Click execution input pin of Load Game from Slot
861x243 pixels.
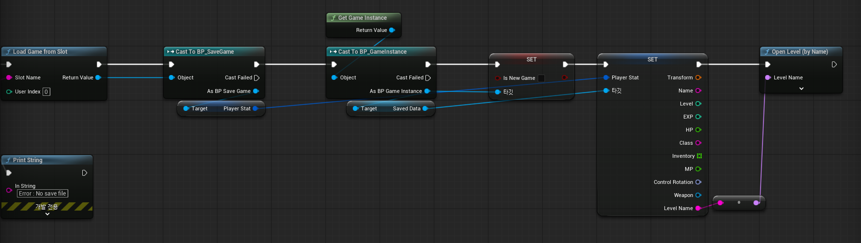tap(9, 64)
